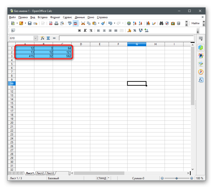Click the Print file icon

tap(56, 23)
